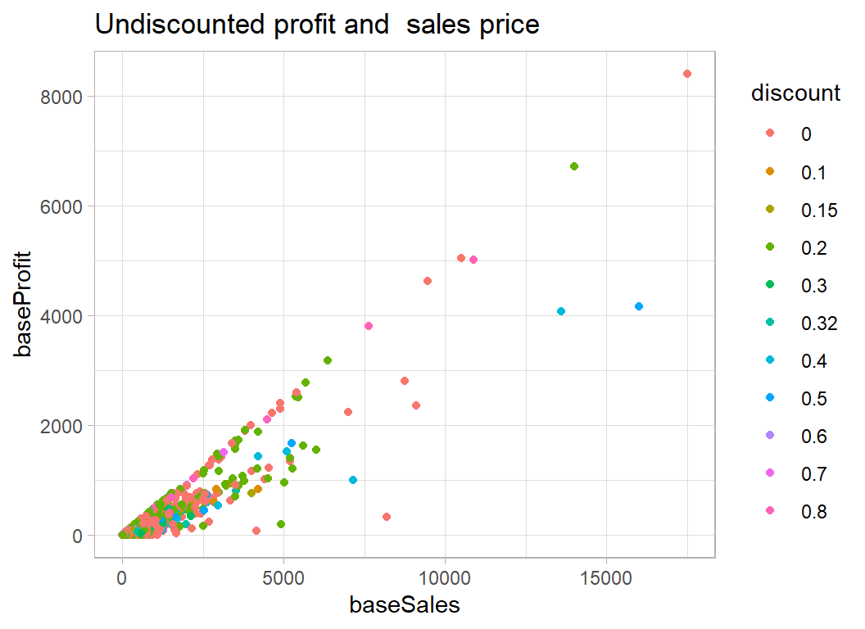Select the pink data point near 7500 baseSales

point(369,326)
